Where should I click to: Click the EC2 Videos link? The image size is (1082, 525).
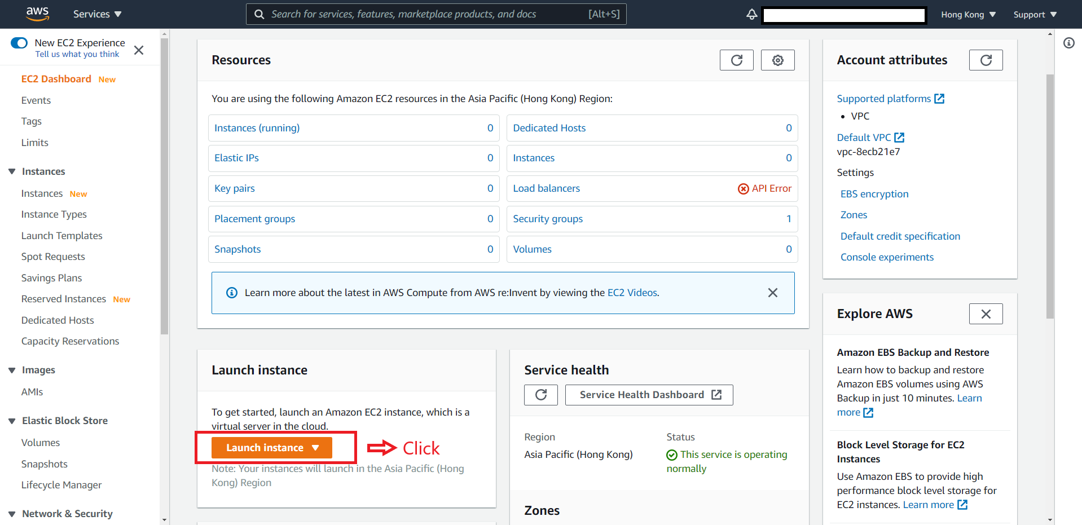pos(632,293)
